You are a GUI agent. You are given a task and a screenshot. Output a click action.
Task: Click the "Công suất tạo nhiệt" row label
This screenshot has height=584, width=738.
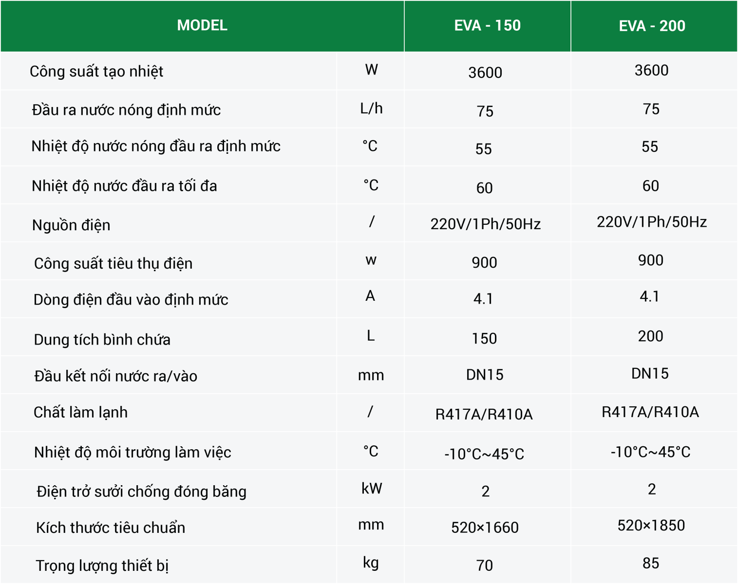[96, 72]
